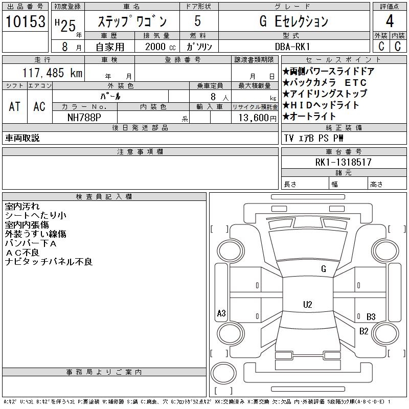Click the spare tire circle in diagram
This screenshot has height=409, width=409.
click(223, 373)
